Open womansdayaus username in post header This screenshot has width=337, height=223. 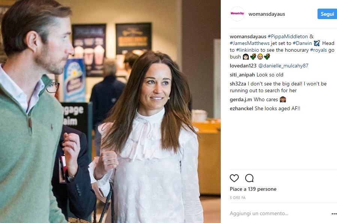coord(267,14)
